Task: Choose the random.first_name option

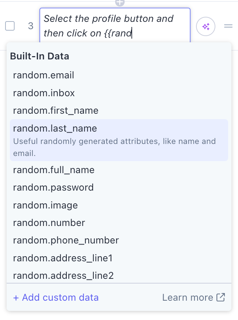Action: coord(55,110)
